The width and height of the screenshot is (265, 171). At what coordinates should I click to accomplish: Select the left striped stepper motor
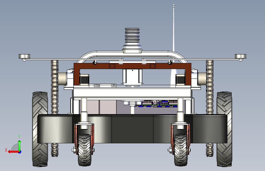(x=84, y=79)
